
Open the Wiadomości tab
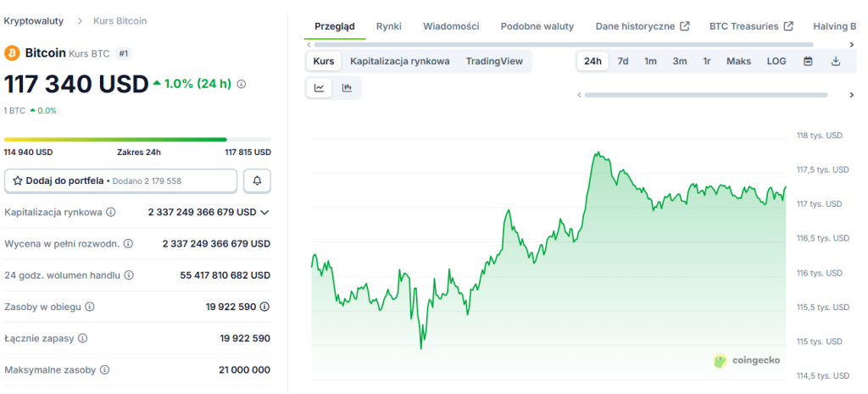(451, 26)
